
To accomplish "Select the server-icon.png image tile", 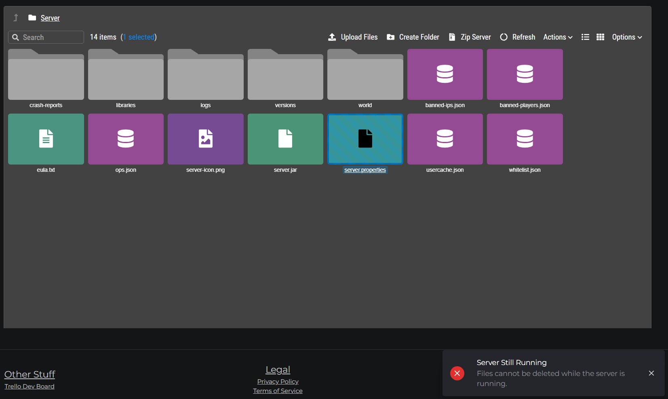I will coord(206,139).
